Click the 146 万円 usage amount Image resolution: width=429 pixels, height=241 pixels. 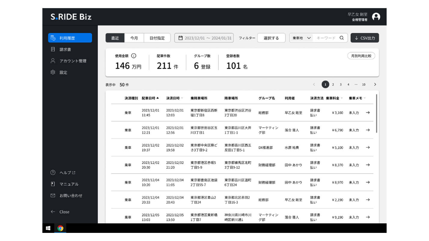pyautogui.click(x=128, y=66)
